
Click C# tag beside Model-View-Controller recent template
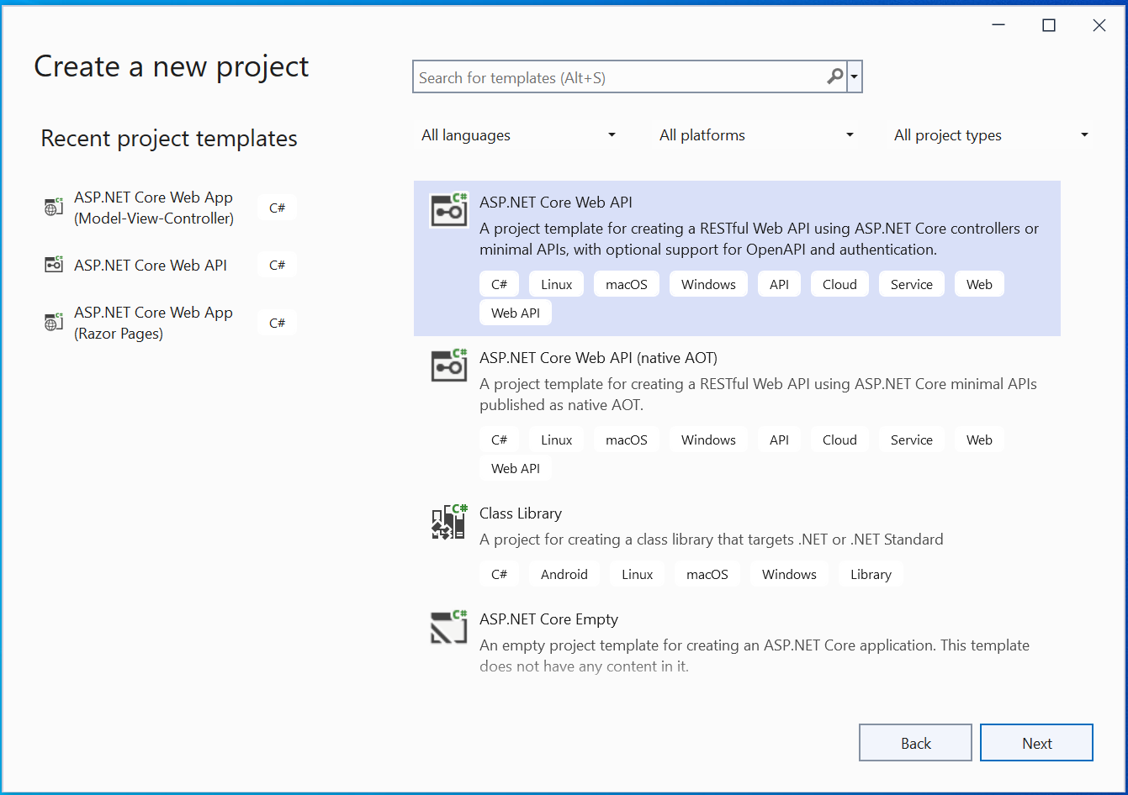(x=277, y=208)
